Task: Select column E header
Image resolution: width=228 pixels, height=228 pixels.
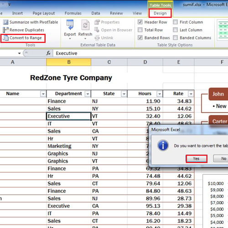Action: click(179, 62)
